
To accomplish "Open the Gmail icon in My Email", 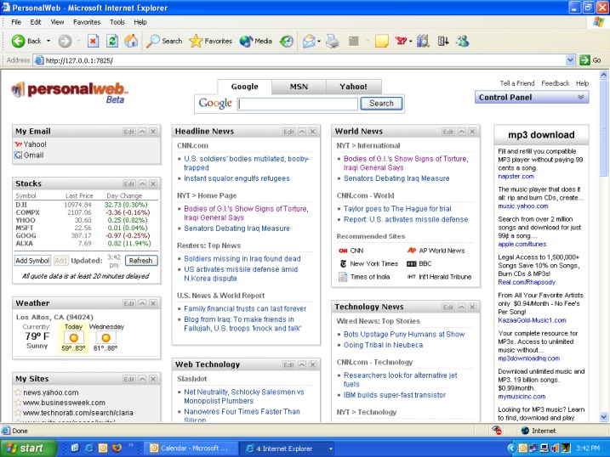I will click(x=18, y=155).
